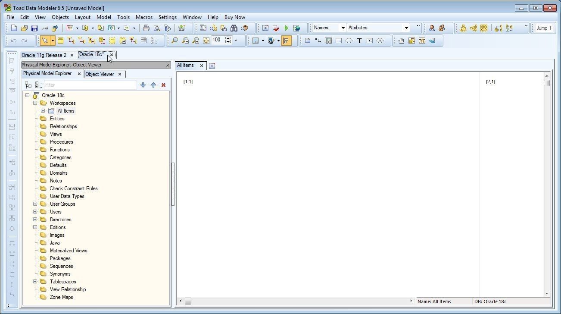This screenshot has width=561, height=314.
Task: Run the green play arrow icon
Action: [x=286, y=28]
